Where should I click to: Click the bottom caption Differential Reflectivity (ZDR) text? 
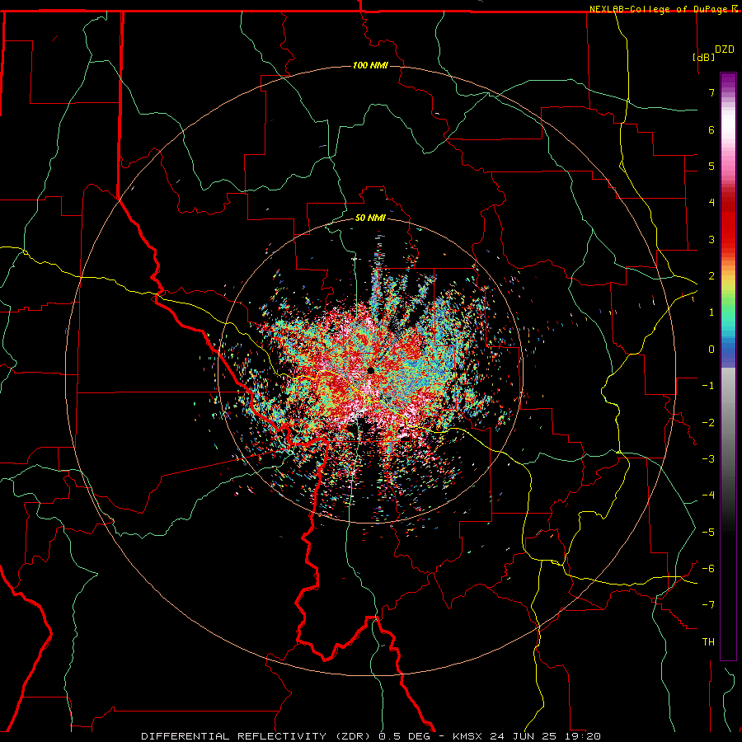pyautogui.click(x=258, y=736)
